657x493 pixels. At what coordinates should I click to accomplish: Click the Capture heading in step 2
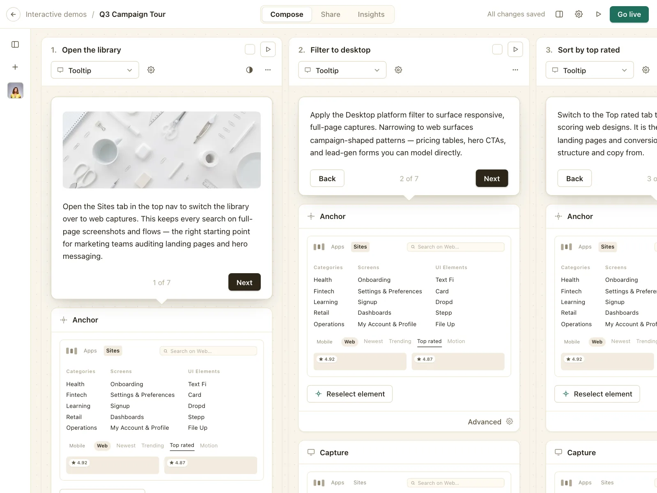pyautogui.click(x=334, y=452)
